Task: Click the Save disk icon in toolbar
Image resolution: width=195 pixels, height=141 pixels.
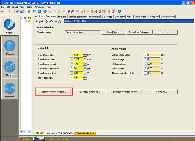Action: point(29,11)
